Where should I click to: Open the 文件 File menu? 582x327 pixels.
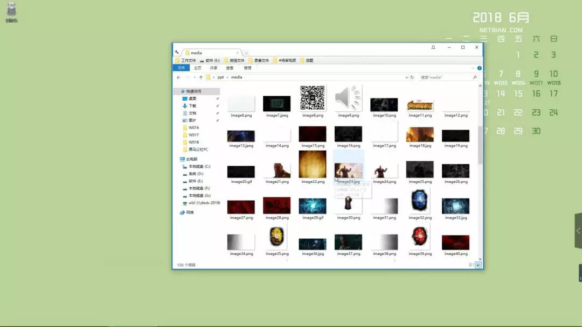181,68
